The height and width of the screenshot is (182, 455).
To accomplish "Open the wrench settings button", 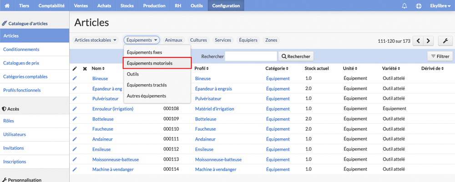I will coord(445,41).
